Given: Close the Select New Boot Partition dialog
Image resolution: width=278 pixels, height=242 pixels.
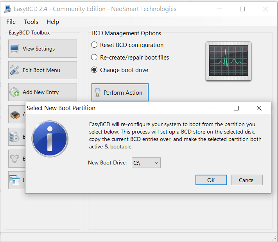Looking at the screenshot, I should pyautogui.click(x=259, y=108).
